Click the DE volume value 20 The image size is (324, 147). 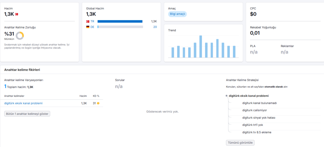pos(155,27)
